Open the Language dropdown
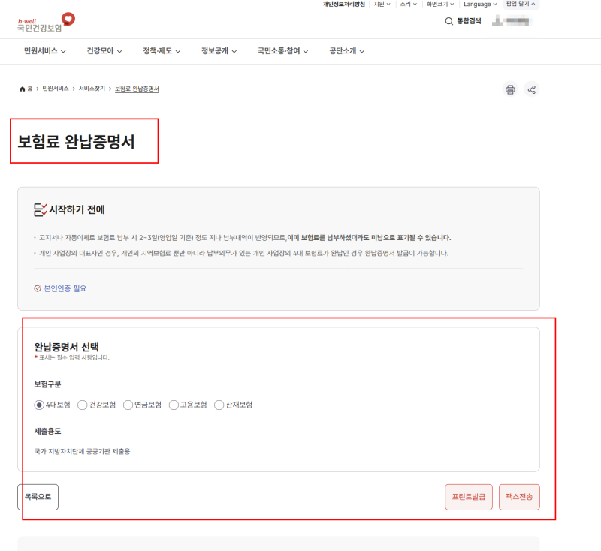 tap(480, 5)
